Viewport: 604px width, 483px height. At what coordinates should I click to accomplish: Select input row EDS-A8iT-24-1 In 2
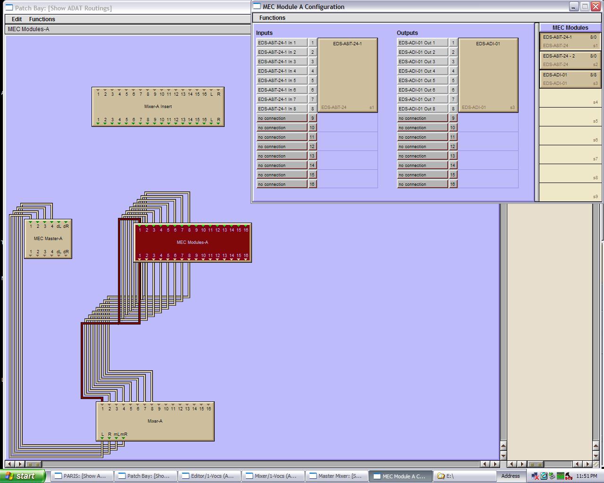(282, 52)
